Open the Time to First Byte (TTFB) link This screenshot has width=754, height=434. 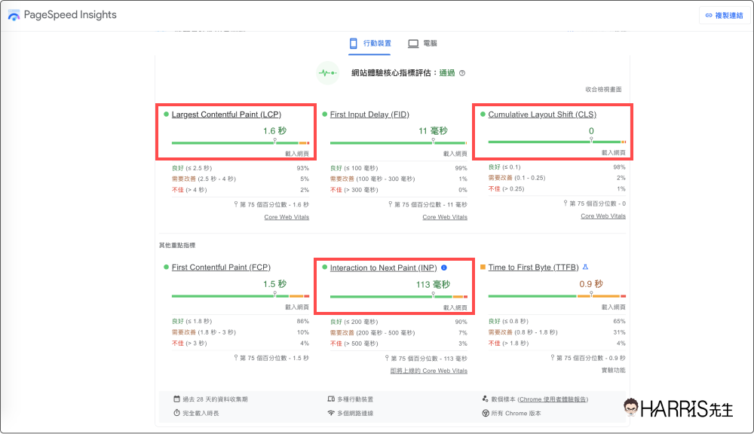pyautogui.click(x=534, y=267)
